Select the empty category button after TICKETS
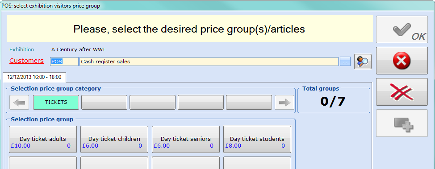 [105, 102]
